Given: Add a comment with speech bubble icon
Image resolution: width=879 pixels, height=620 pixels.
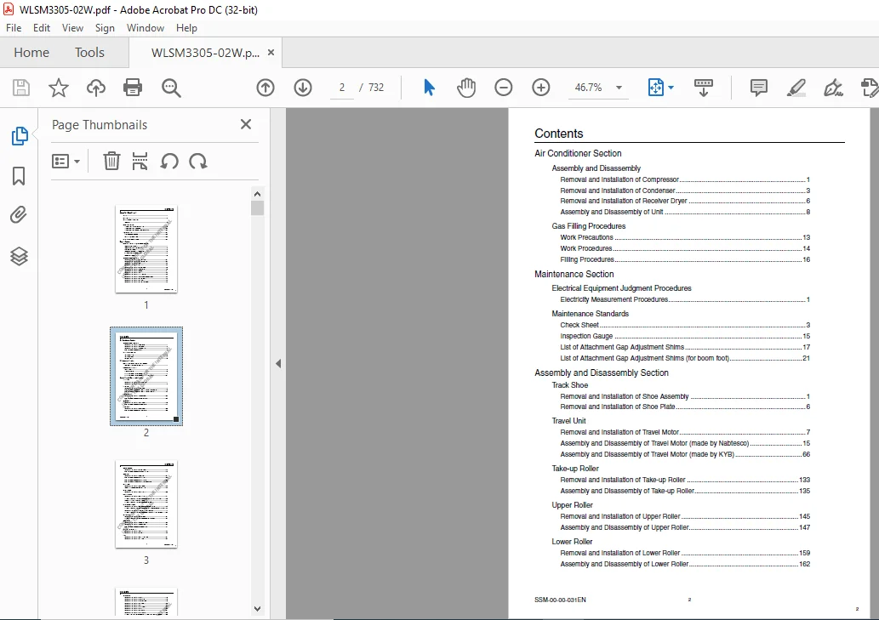Looking at the screenshot, I should [x=758, y=88].
